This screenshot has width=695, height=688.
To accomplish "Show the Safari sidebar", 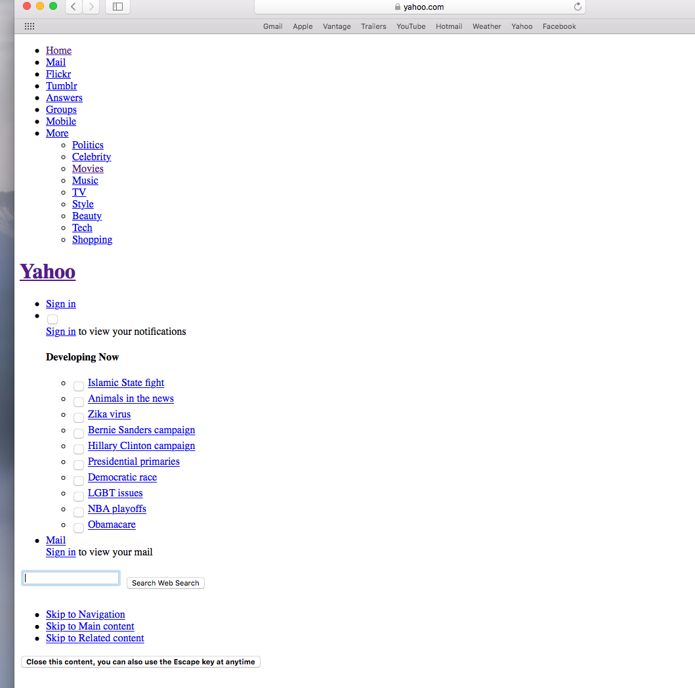I will [x=117, y=7].
